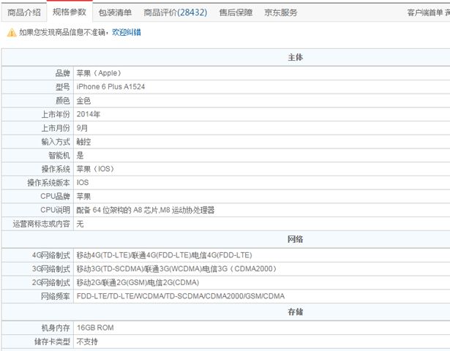This screenshot has width=450, height=351.
Task: Click the 运营商标志或内容 value 无
Action: point(80,224)
